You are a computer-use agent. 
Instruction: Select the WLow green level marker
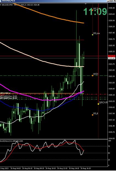pos(92,35)
